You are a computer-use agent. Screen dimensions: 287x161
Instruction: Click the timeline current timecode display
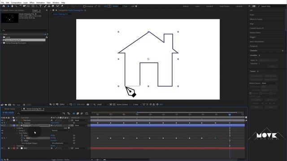pyautogui.click(x=8, y=113)
